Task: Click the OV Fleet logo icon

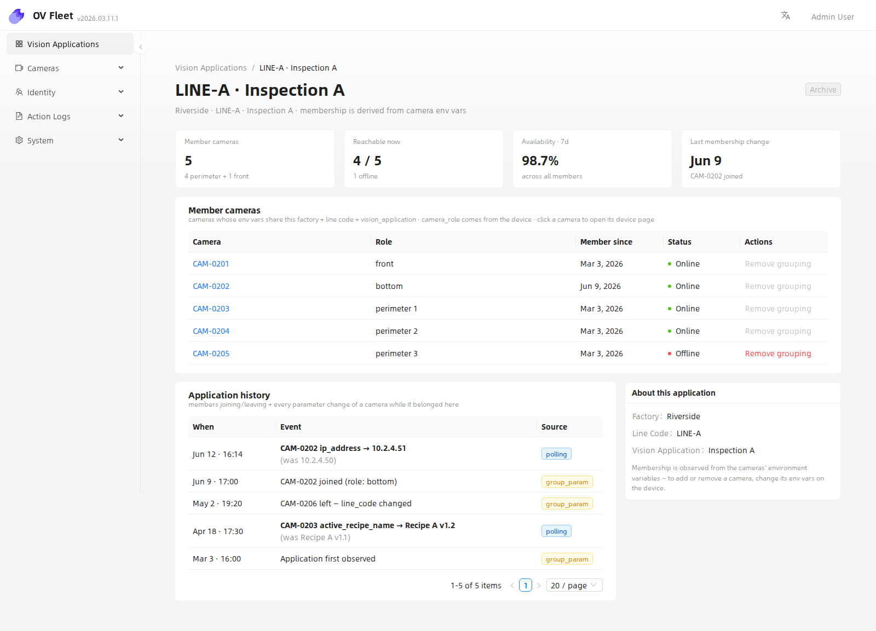Action: click(x=16, y=16)
